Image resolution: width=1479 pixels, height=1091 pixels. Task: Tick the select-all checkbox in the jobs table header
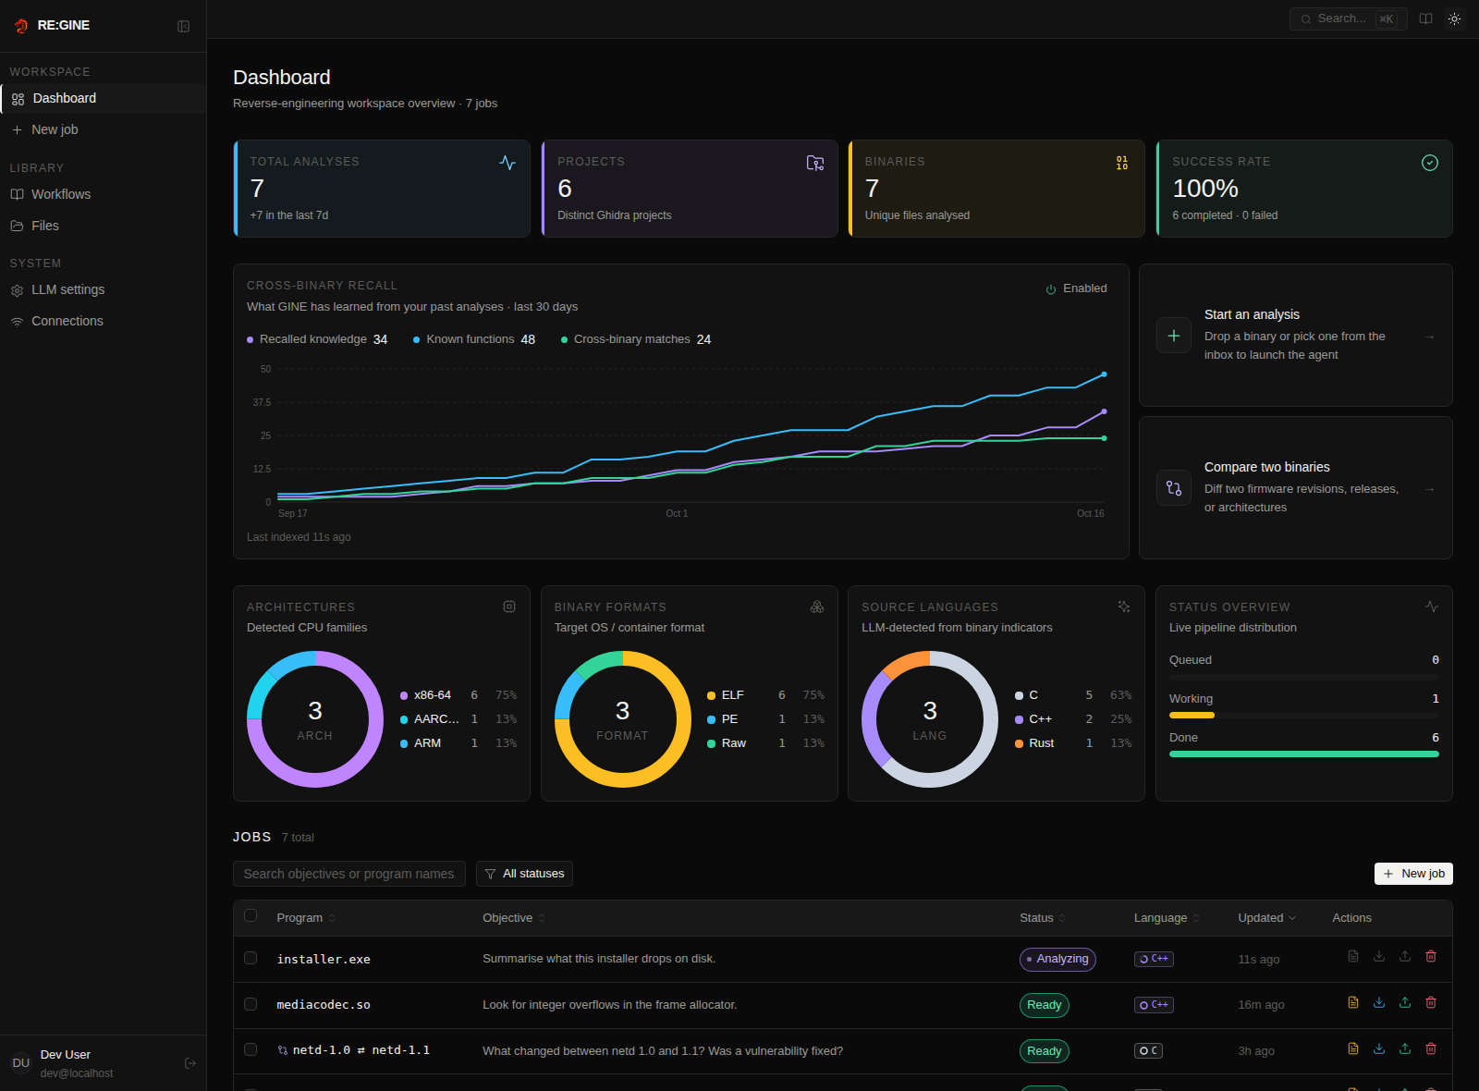tap(251, 915)
